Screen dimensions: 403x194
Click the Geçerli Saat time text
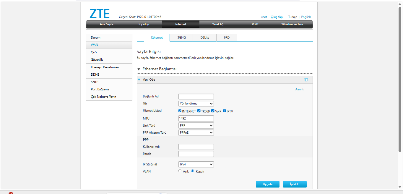[140, 17]
